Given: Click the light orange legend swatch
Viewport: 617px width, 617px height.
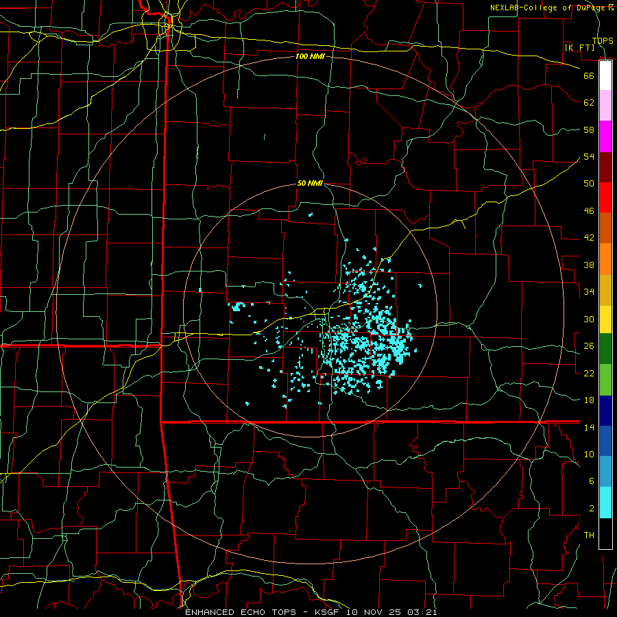Looking at the screenshot, I should pos(605,259).
